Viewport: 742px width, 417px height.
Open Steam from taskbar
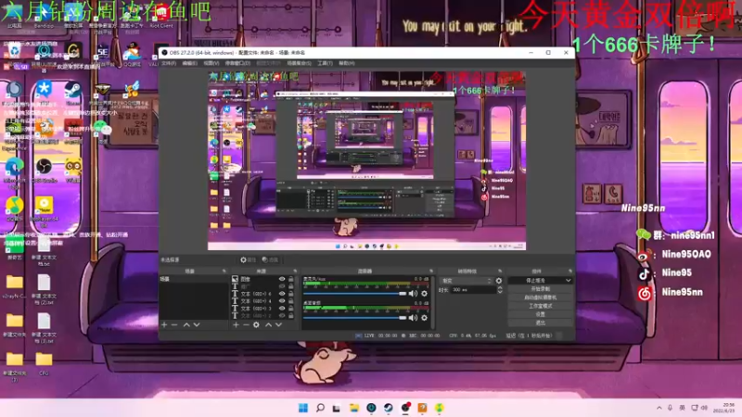tap(388, 408)
